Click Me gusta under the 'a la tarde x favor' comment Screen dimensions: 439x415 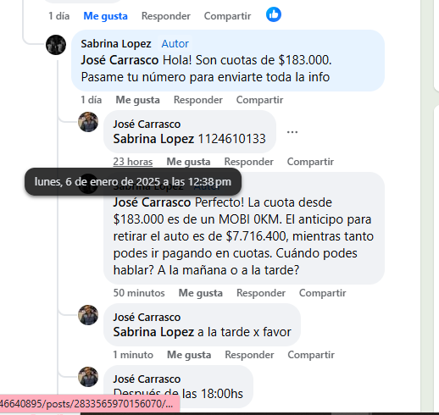coord(189,355)
